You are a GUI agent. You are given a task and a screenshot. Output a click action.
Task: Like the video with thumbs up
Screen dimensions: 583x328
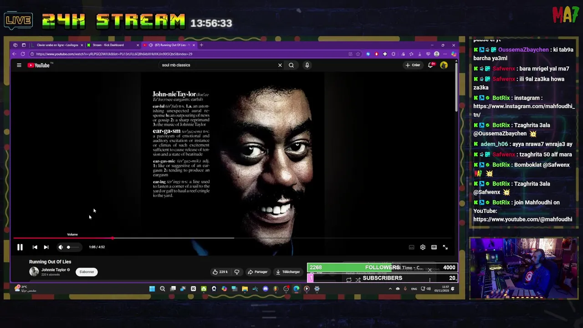tap(220, 272)
